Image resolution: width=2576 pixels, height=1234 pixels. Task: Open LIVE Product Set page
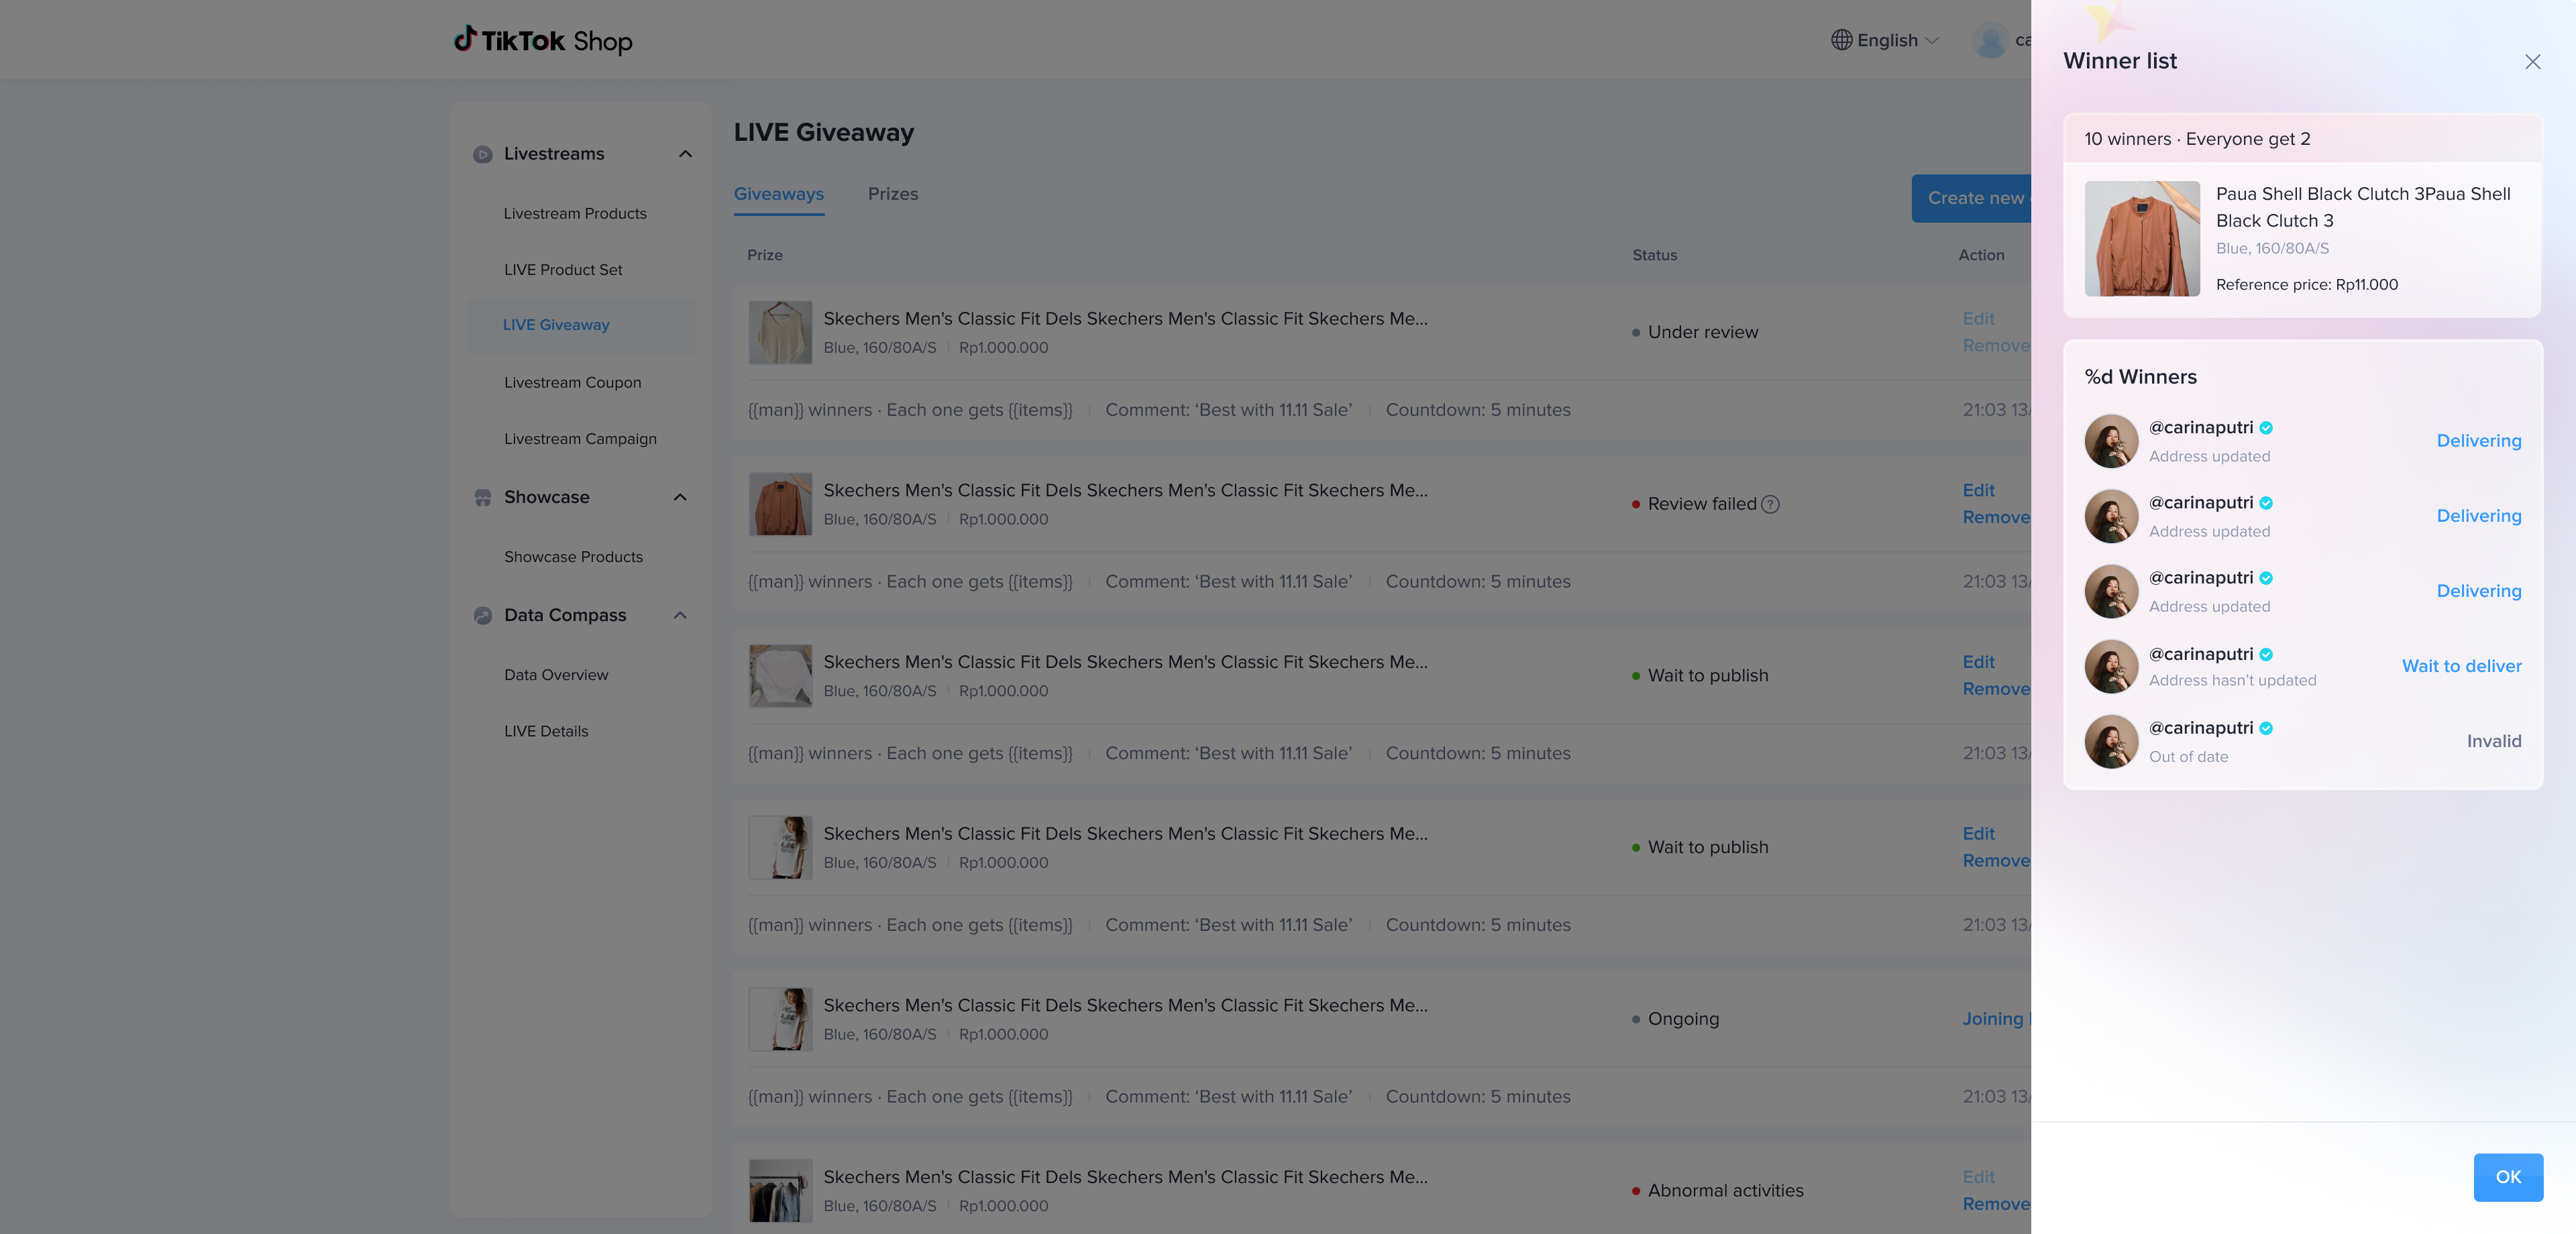pyautogui.click(x=563, y=270)
